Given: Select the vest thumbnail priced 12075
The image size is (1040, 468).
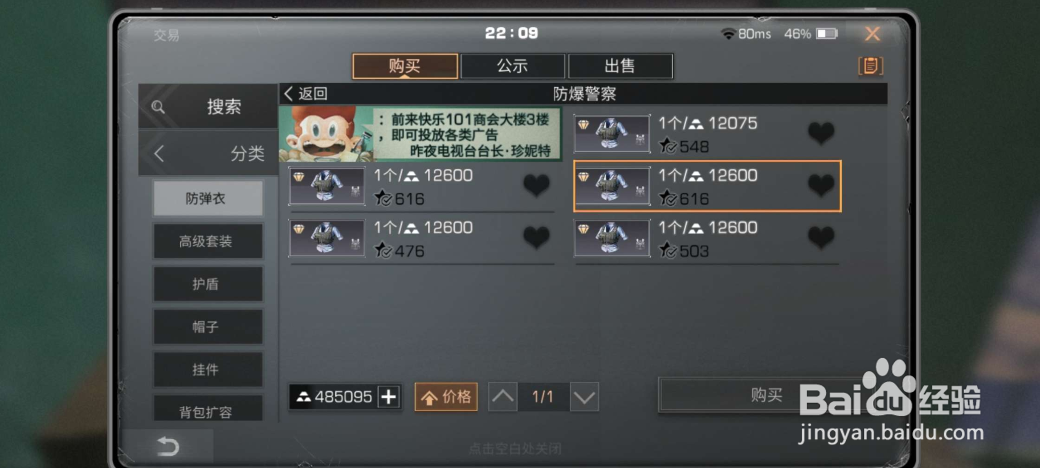Looking at the screenshot, I should pyautogui.click(x=612, y=134).
